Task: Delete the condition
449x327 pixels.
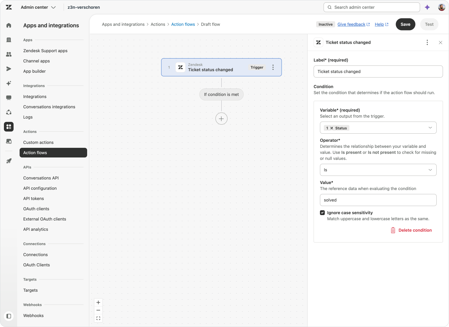Action: point(411,230)
